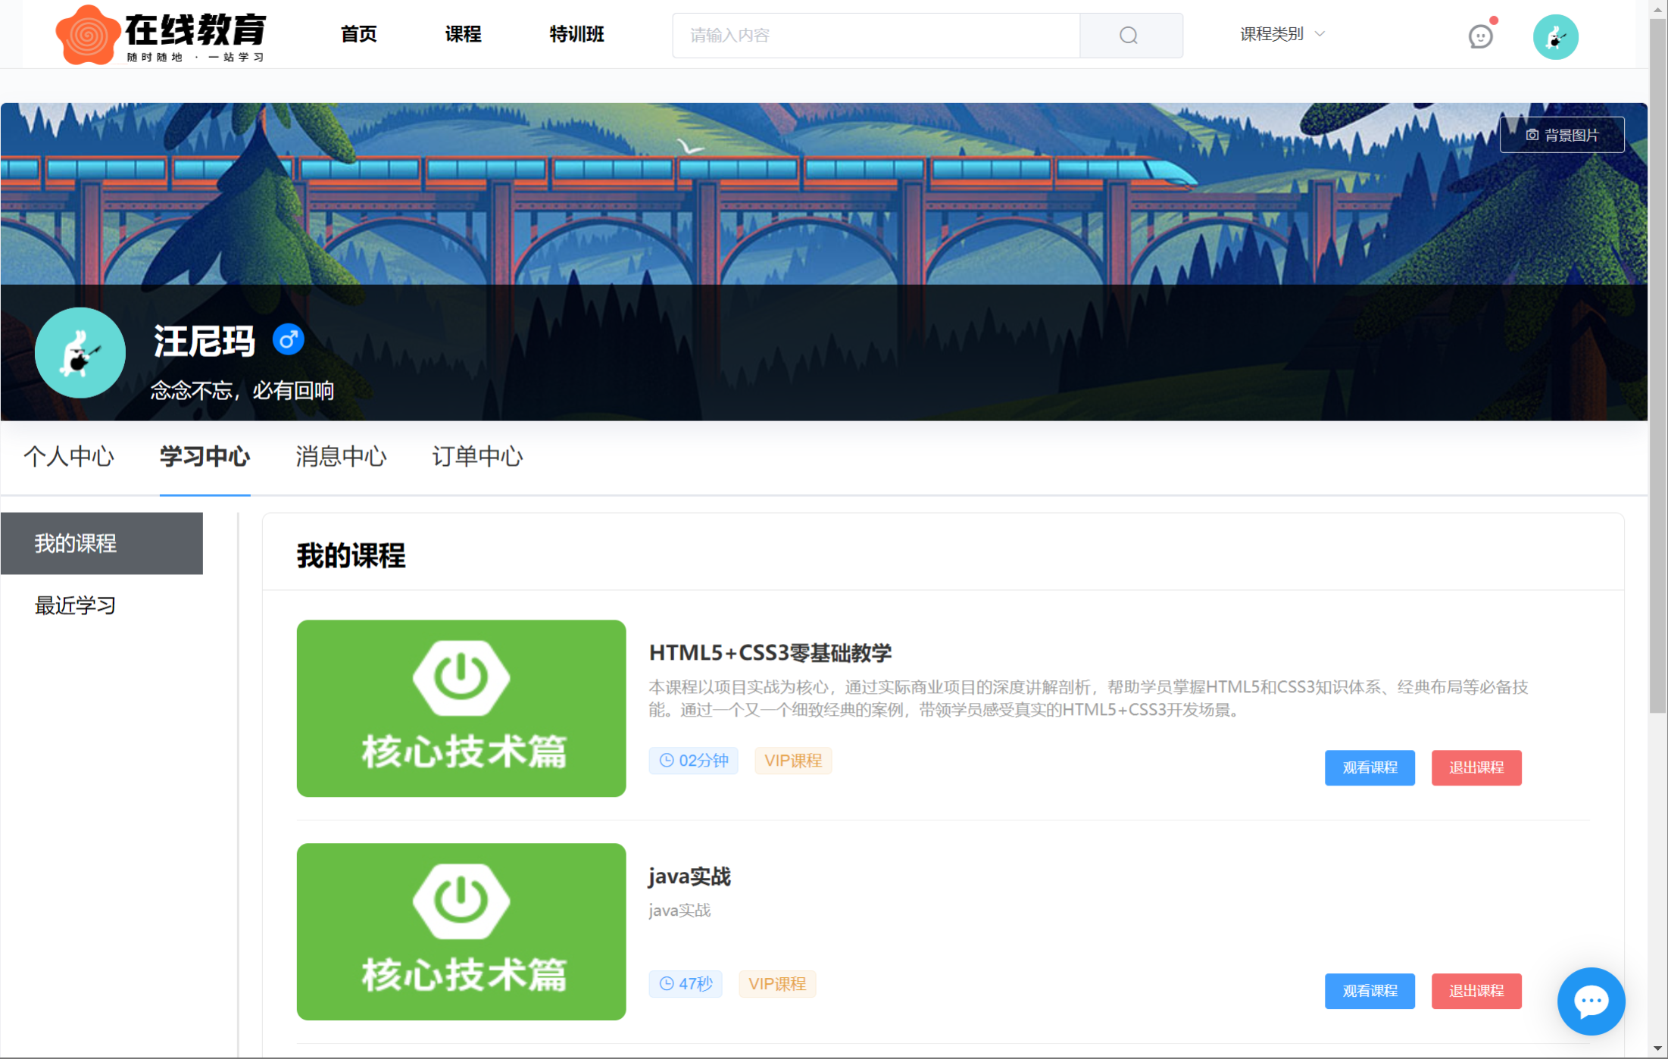This screenshot has width=1668, height=1059.
Task: Open the HTML5+CSS3零基础教学 course thumbnail
Action: (x=461, y=708)
